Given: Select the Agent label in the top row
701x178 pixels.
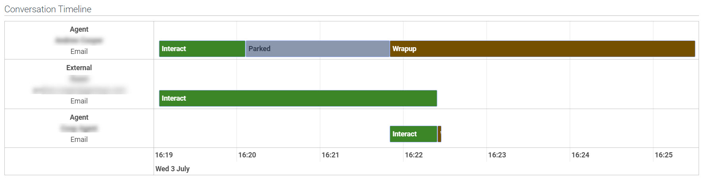Looking at the screenshot, I should pyautogui.click(x=79, y=29).
